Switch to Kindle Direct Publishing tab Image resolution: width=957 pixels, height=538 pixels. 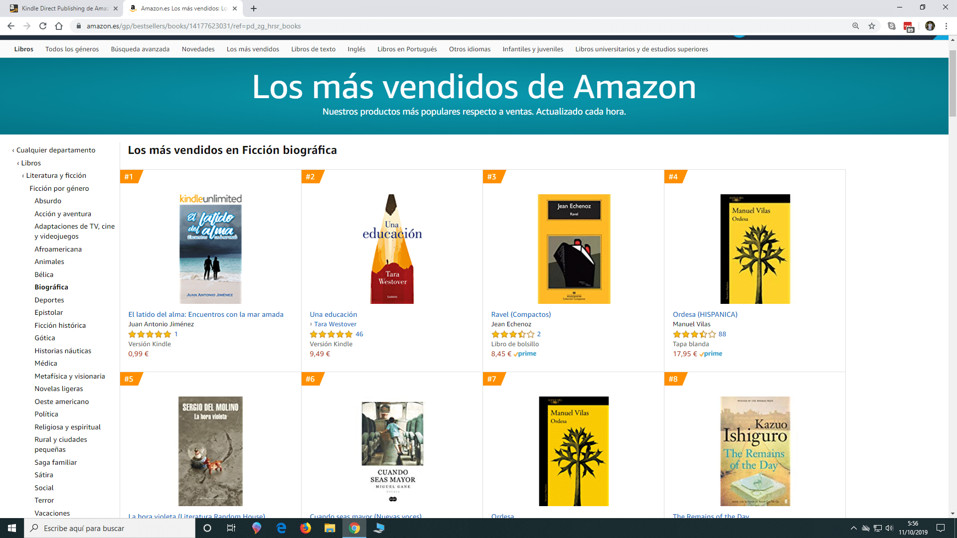tap(65, 8)
